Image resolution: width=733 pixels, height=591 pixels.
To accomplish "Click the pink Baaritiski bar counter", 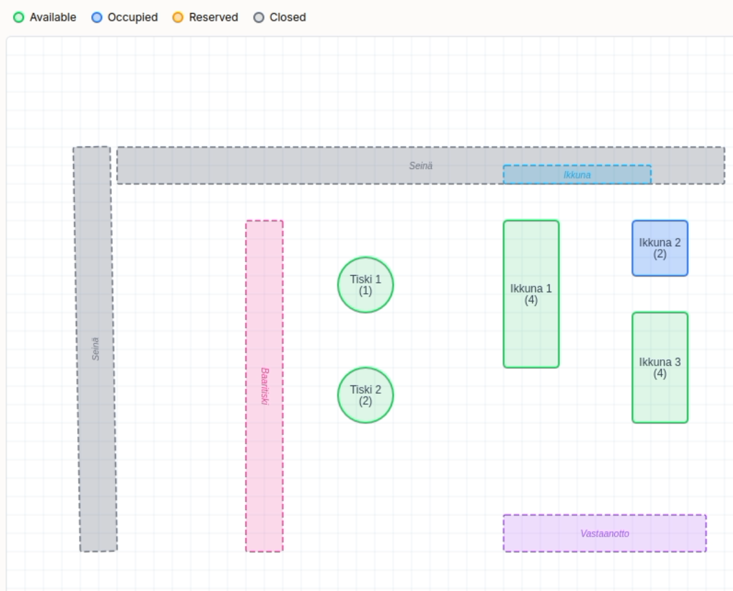I will [x=264, y=386].
